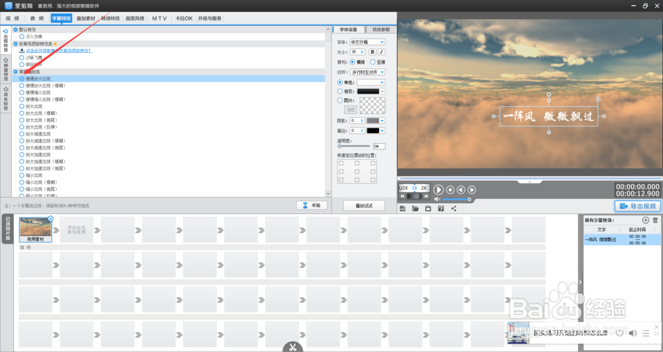Open the 视频 main tab
663x352 pixels.
tap(13, 19)
